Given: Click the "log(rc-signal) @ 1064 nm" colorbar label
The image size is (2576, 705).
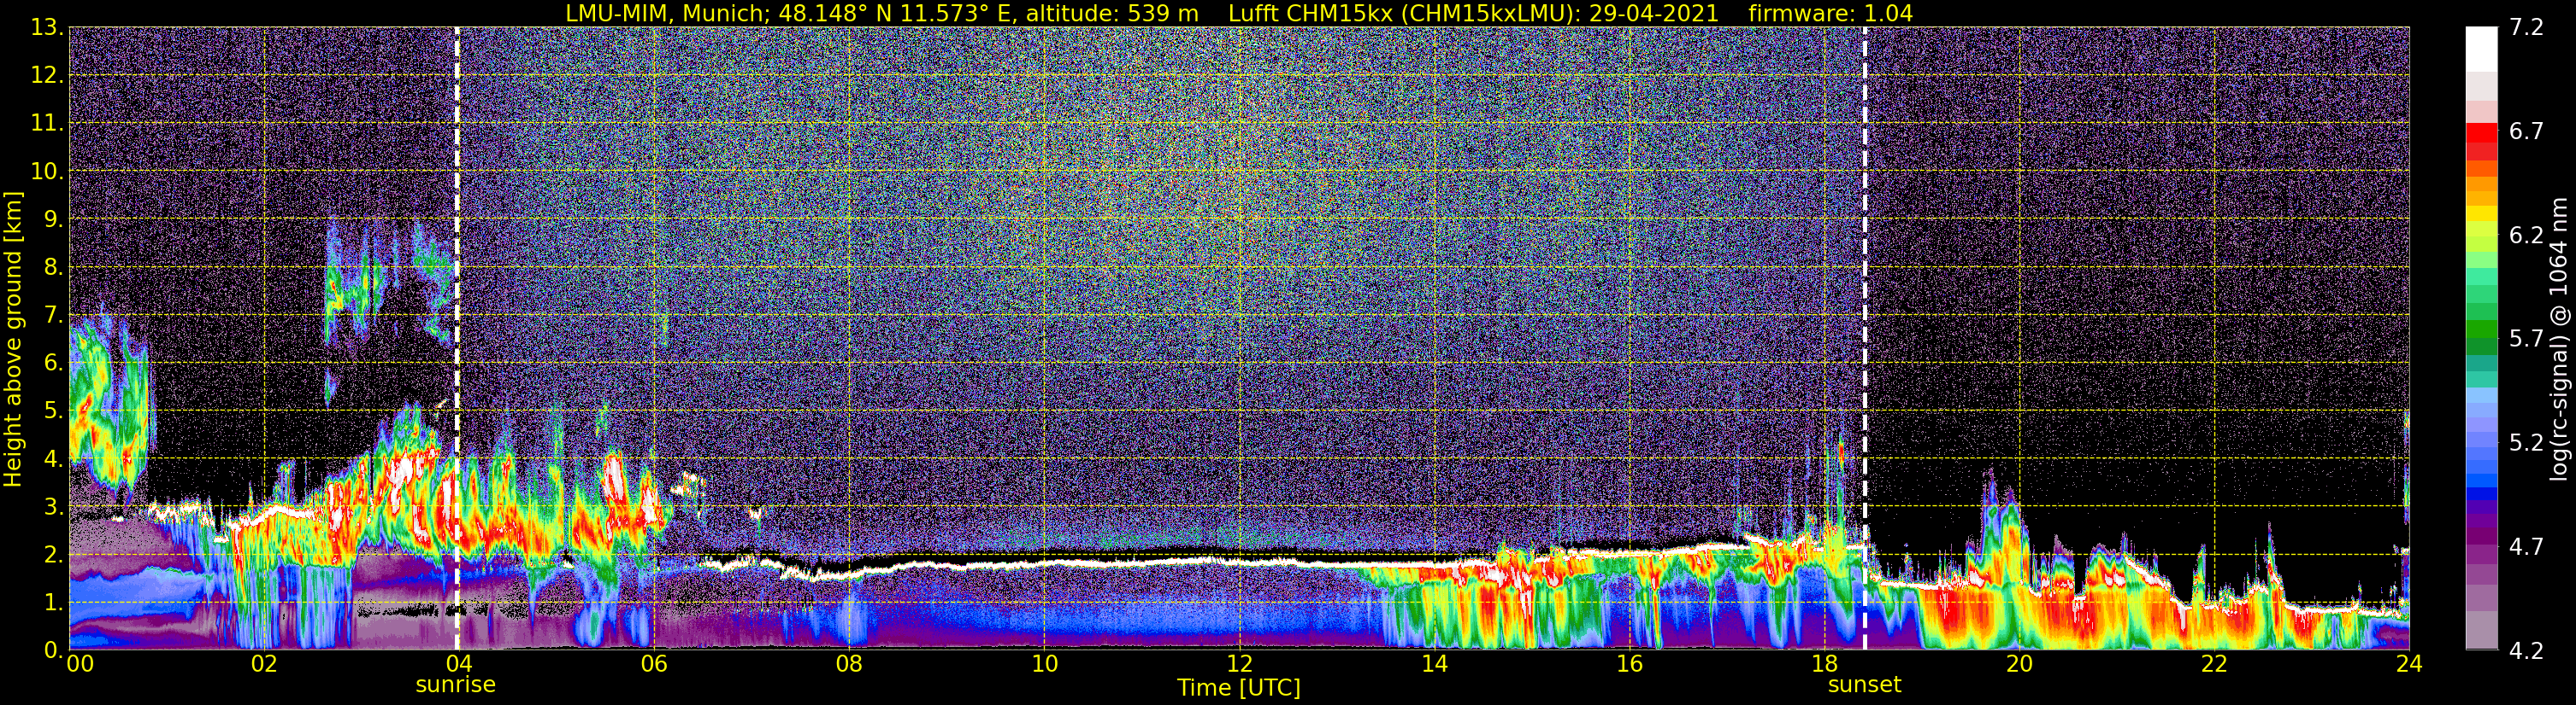Looking at the screenshot, I should tap(2558, 339).
